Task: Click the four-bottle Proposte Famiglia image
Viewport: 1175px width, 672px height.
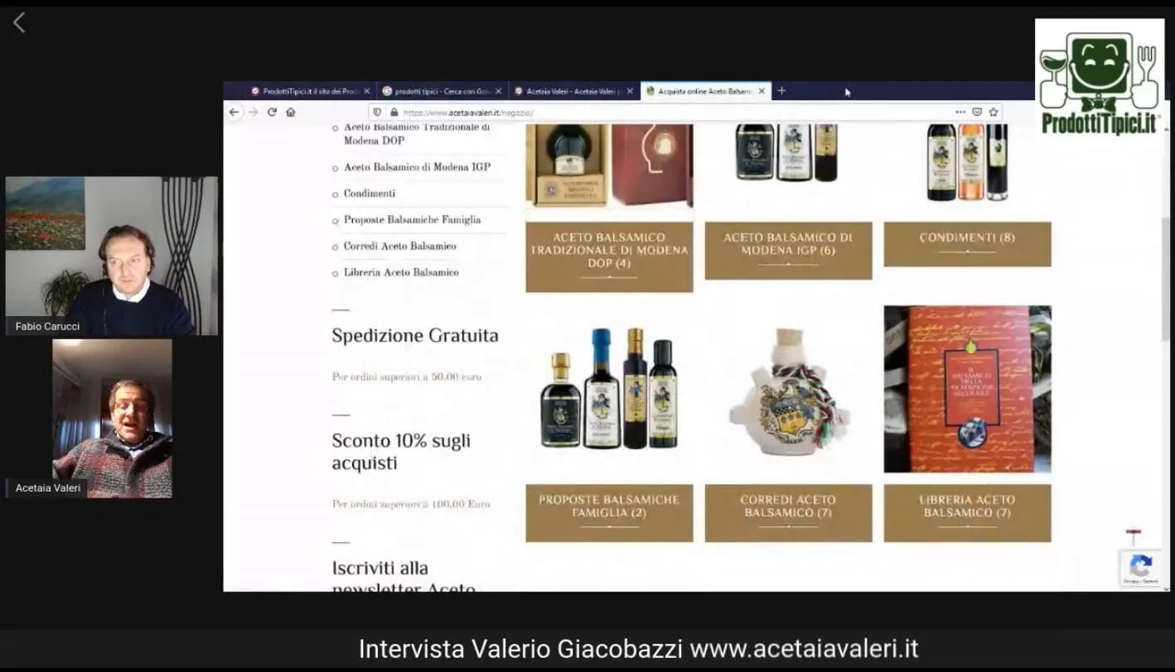Action: (x=609, y=389)
